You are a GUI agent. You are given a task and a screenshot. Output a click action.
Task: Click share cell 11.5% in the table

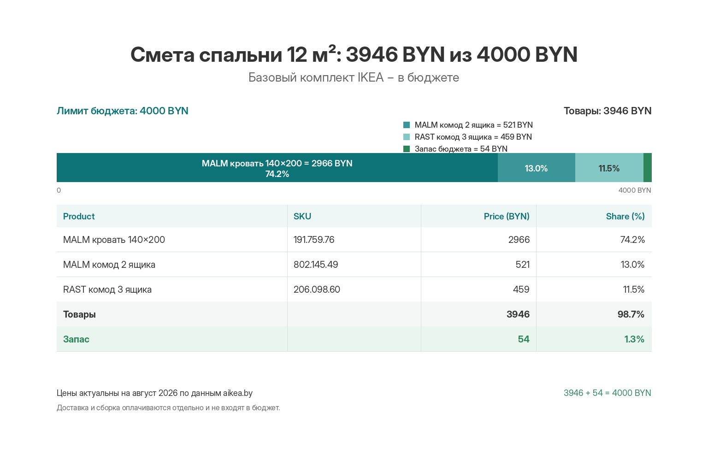tap(594, 289)
